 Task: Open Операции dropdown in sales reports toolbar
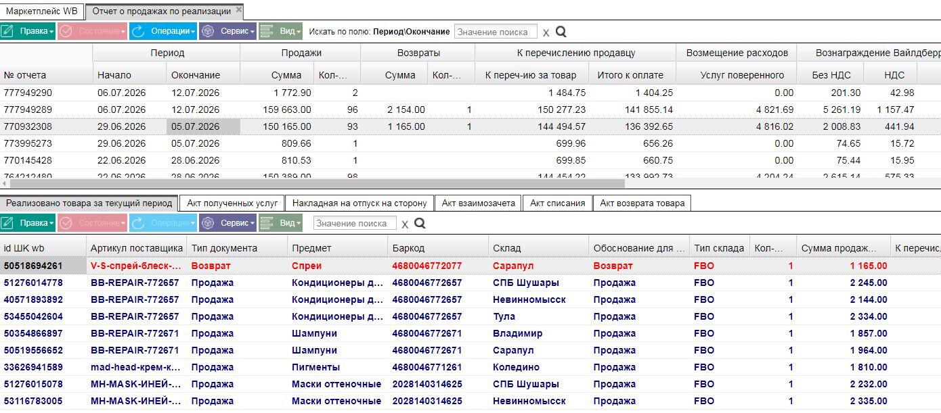click(163, 31)
